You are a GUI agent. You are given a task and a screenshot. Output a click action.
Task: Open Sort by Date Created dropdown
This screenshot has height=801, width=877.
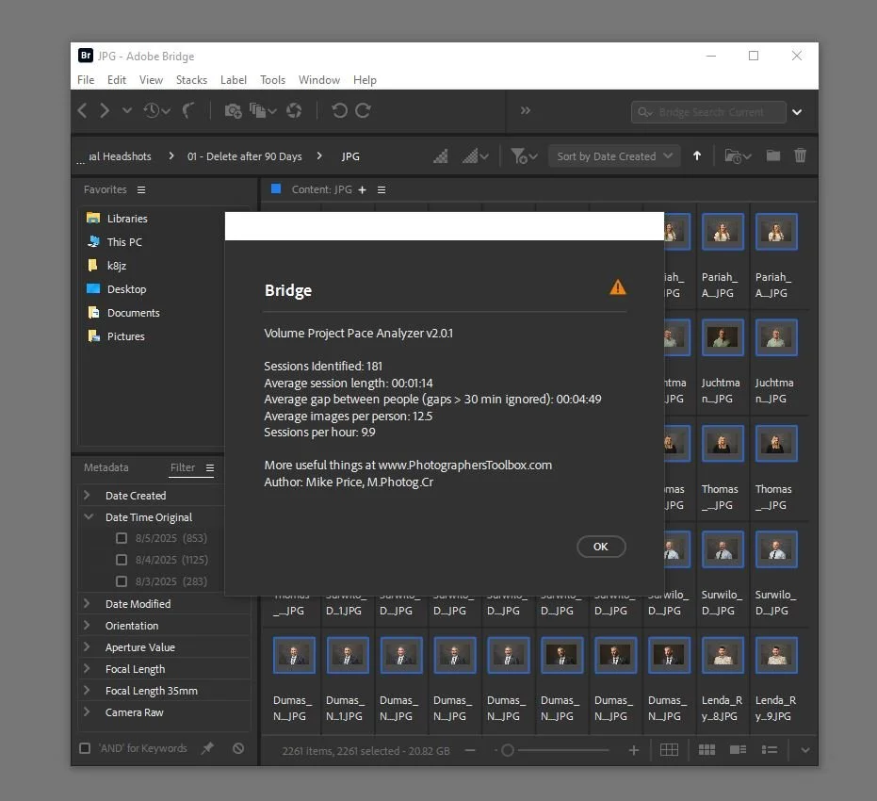(614, 156)
